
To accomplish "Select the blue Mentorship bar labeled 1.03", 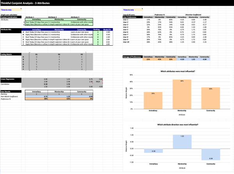I will 182,142.
